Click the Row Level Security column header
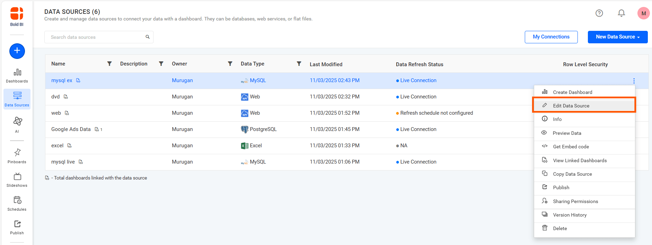Image resolution: width=652 pixels, height=245 pixels. coord(585,64)
